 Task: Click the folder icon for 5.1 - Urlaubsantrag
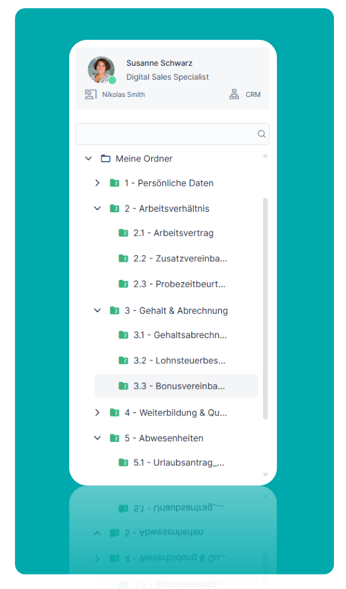(x=123, y=462)
